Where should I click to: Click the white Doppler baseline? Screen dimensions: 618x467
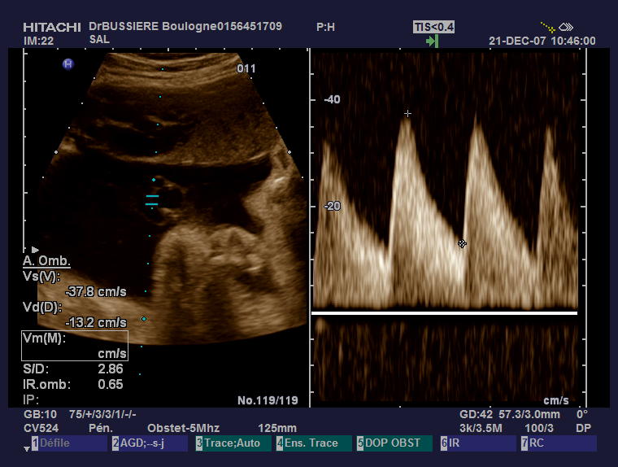coord(444,312)
